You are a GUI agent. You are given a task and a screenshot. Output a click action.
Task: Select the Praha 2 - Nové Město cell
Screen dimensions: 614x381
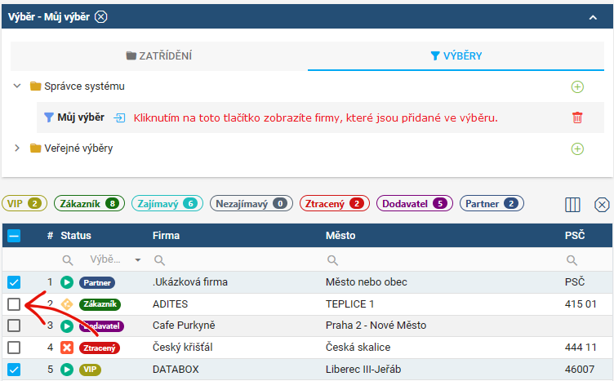[376, 325]
